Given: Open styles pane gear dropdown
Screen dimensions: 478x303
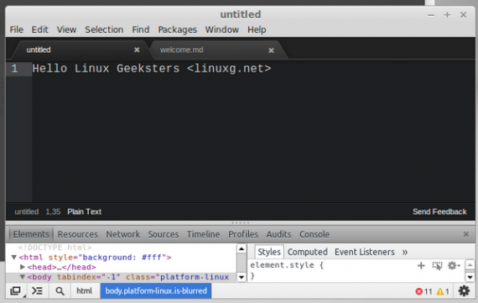Looking at the screenshot, I should tap(454, 265).
